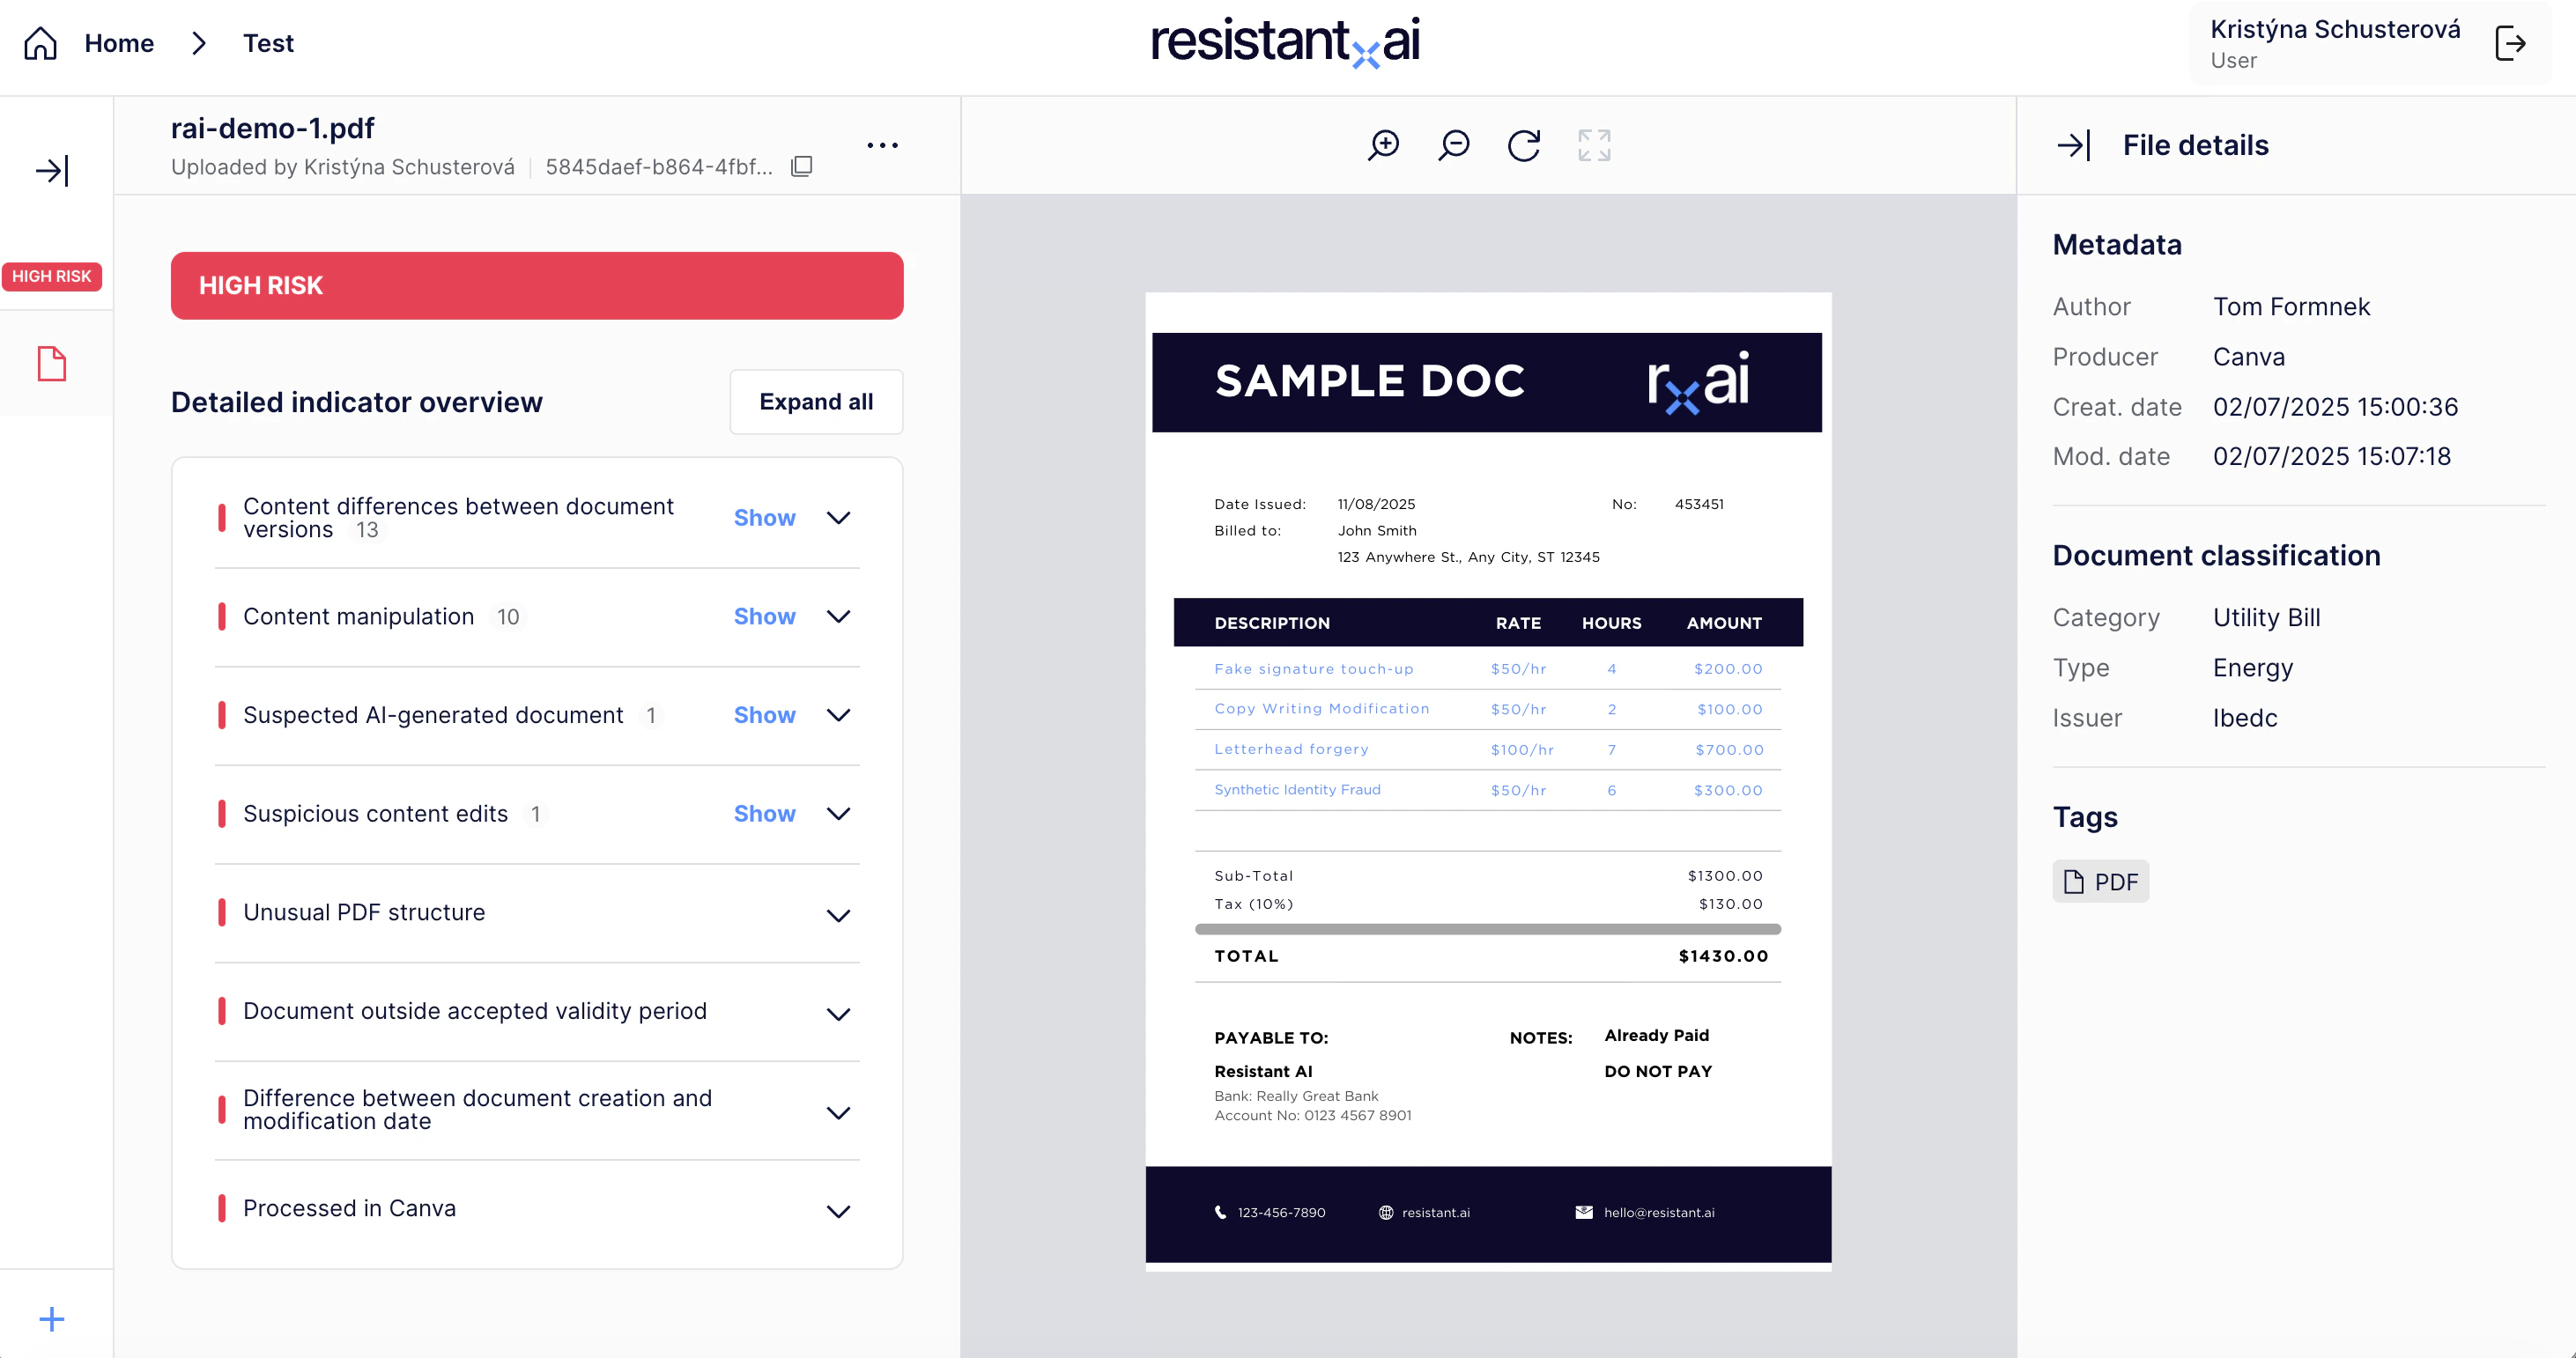Open the three-dot options menu for rai-demo-1.pdf
Screen dimensions: 2576x1358
[x=883, y=145]
